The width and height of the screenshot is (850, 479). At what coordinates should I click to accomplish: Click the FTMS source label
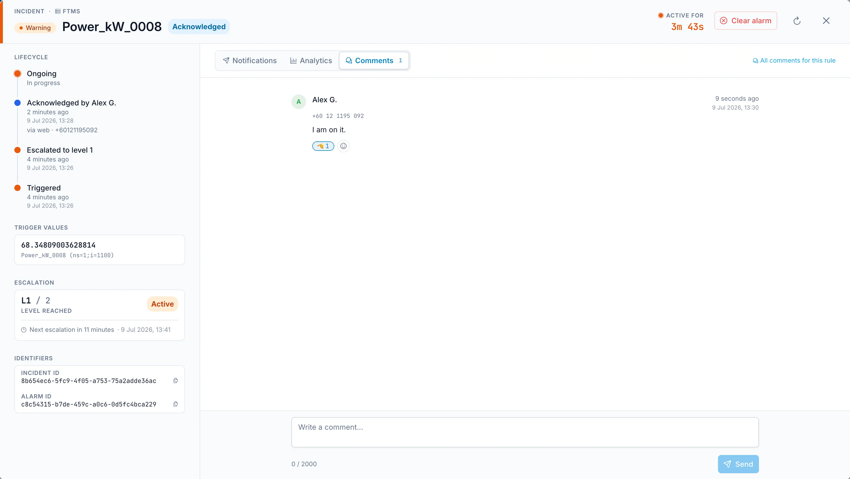[x=68, y=11]
